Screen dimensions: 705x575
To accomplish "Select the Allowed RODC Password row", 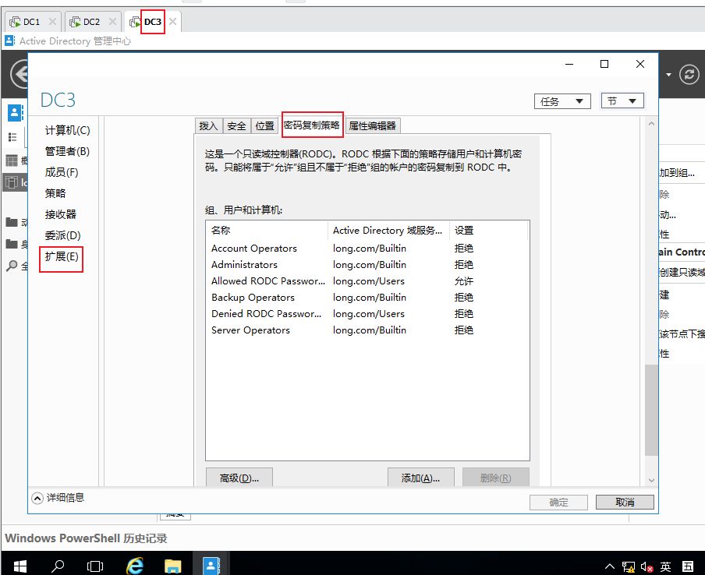I will pyautogui.click(x=367, y=281).
